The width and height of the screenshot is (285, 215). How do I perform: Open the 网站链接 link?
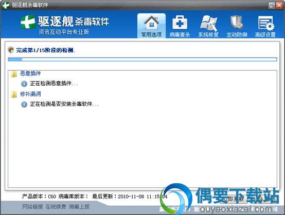[x=32, y=206]
